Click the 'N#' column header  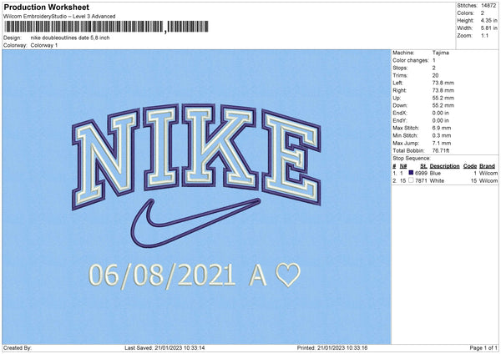point(403,166)
